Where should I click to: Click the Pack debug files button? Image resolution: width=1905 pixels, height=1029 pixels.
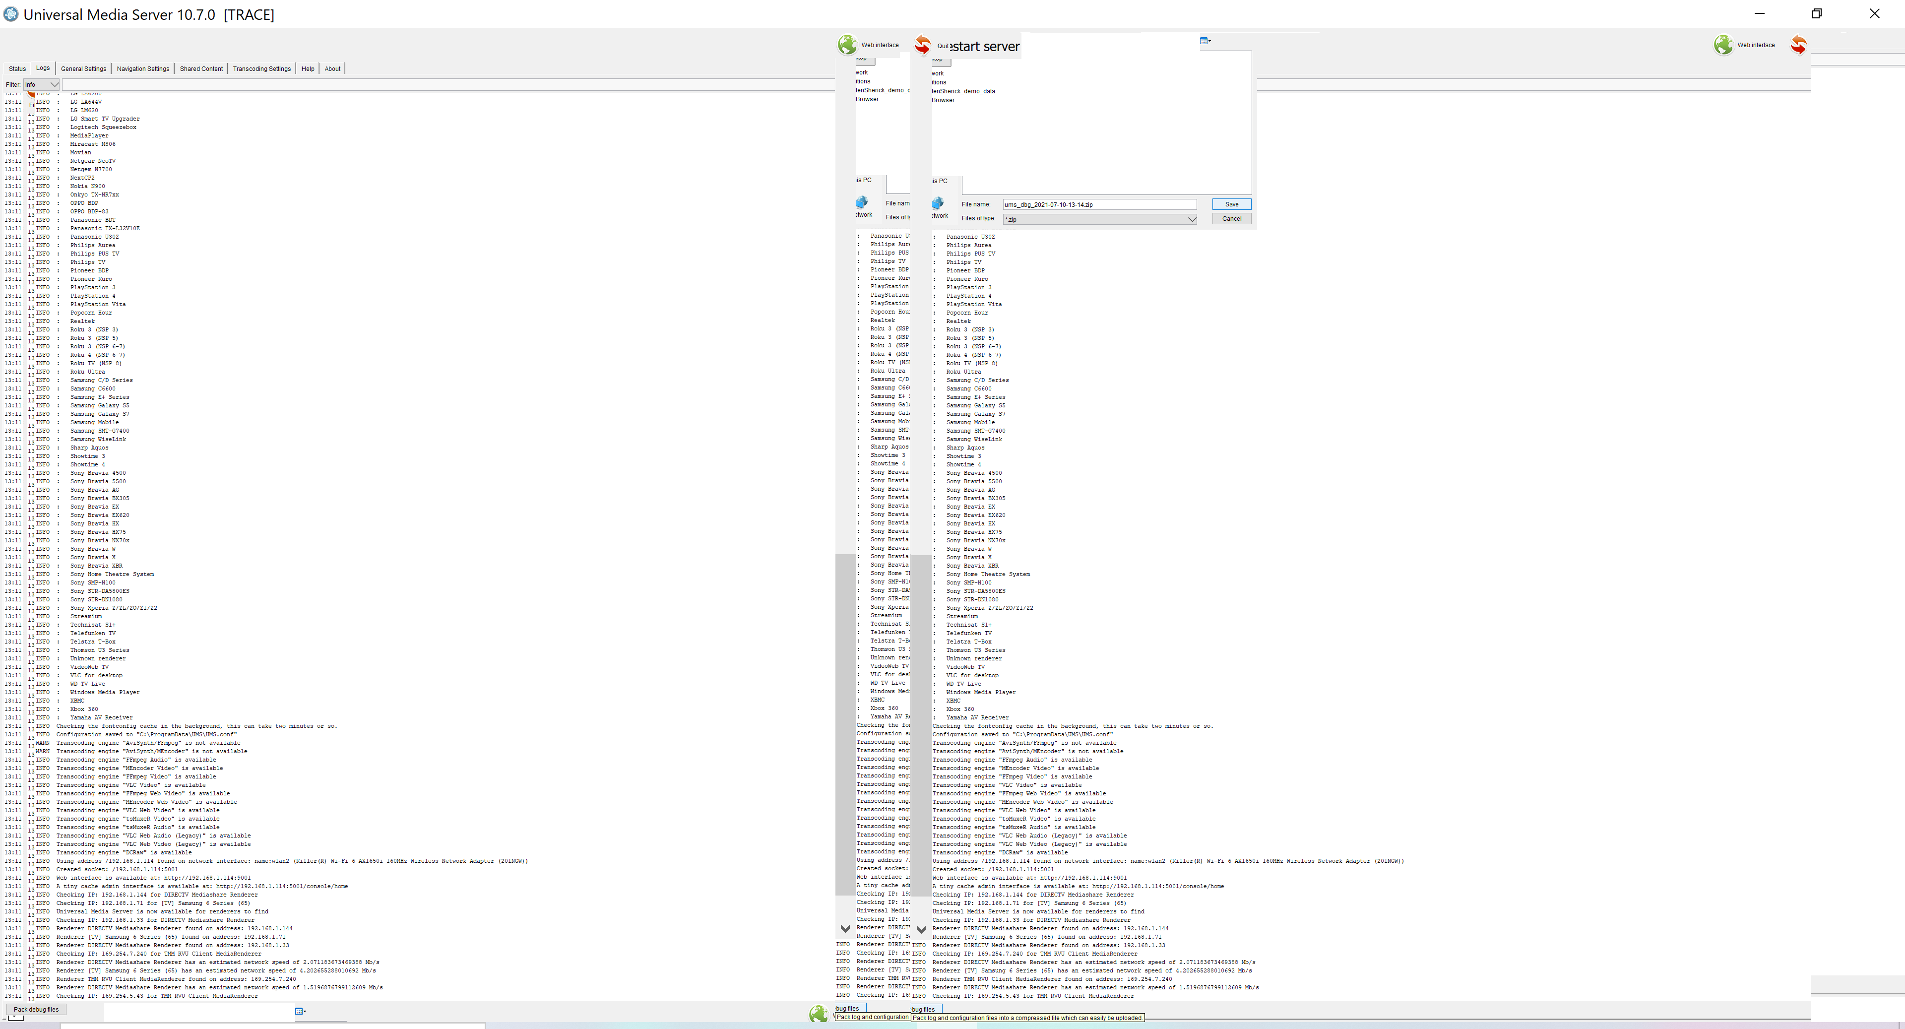click(x=36, y=1009)
